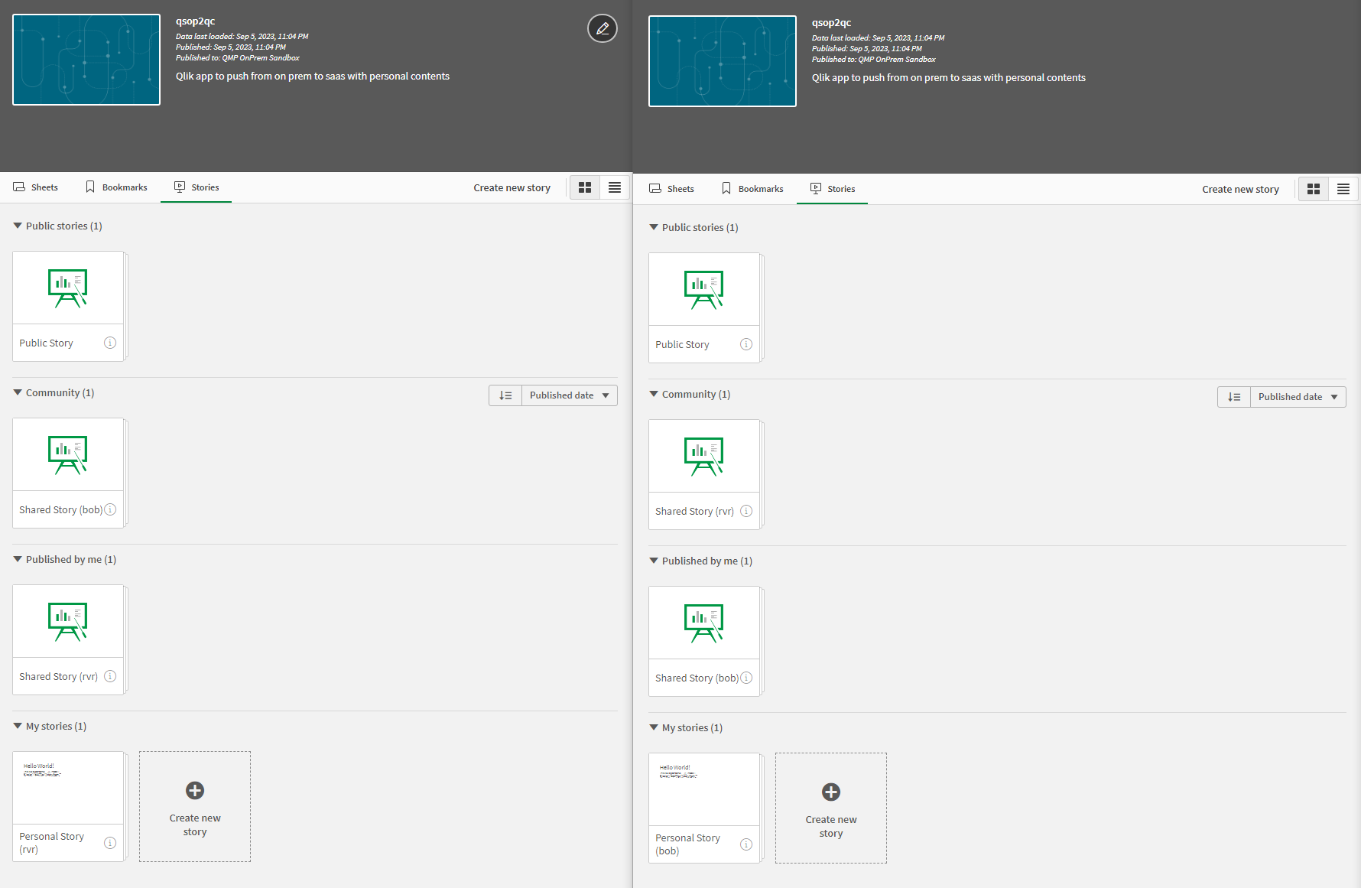Show info for Shared Story (rvr) in right window
The width and height of the screenshot is (1361, 888).
[x=746, y=511]
